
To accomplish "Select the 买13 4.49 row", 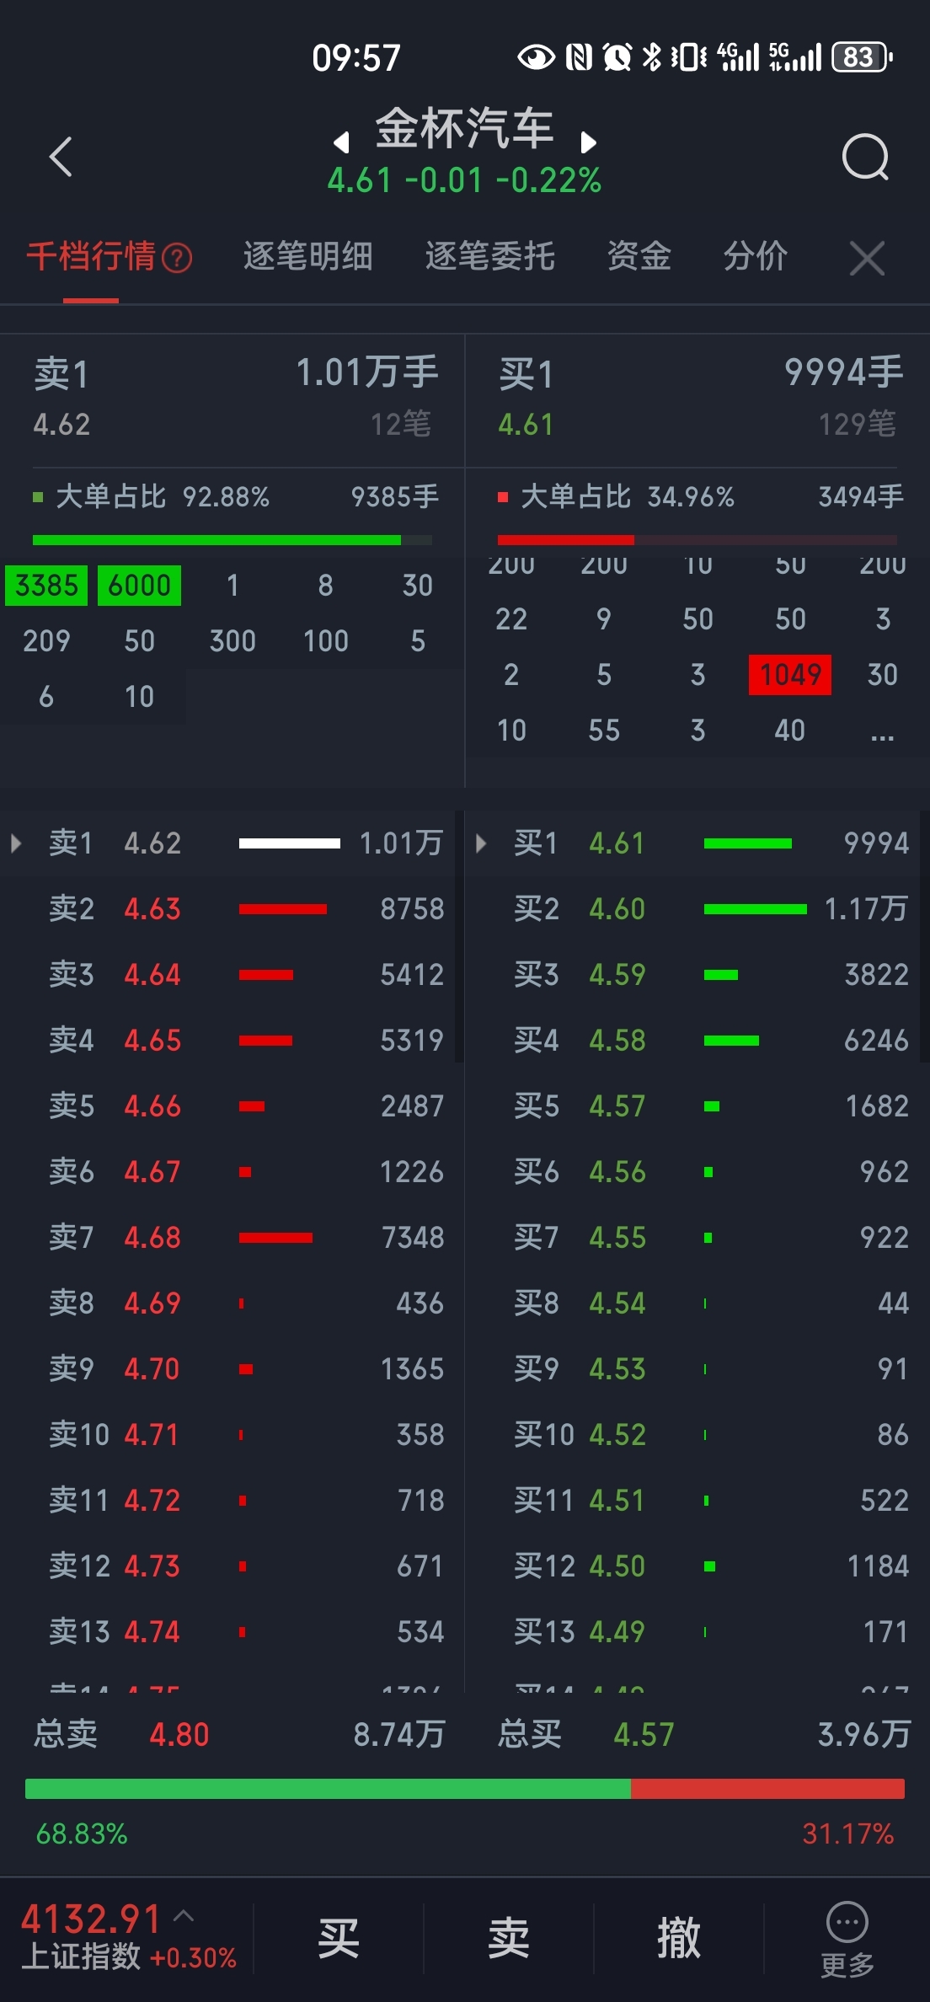I will tap(697, 1632).
